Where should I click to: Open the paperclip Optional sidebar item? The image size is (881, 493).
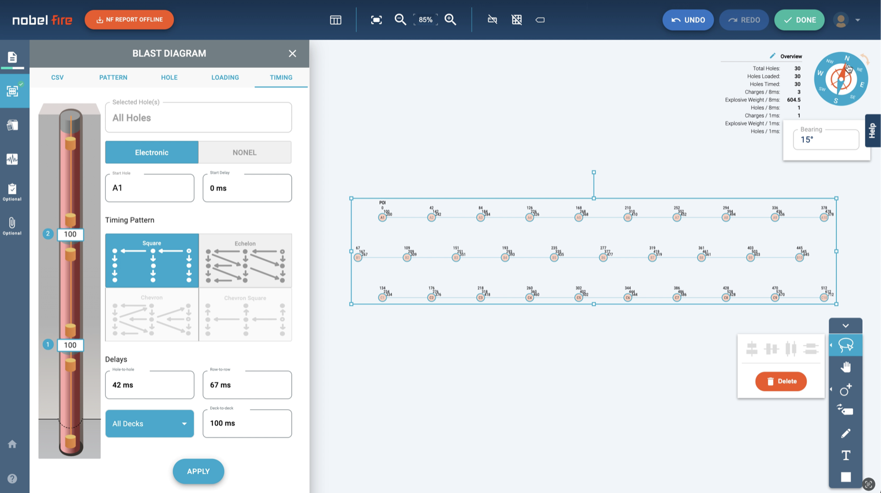click(x=12, y=226)
